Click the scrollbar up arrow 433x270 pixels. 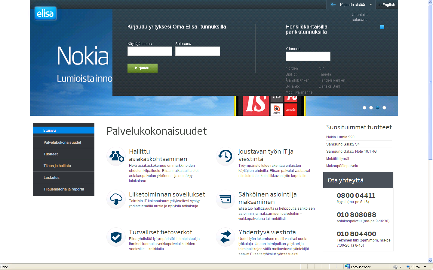point(430,2)
